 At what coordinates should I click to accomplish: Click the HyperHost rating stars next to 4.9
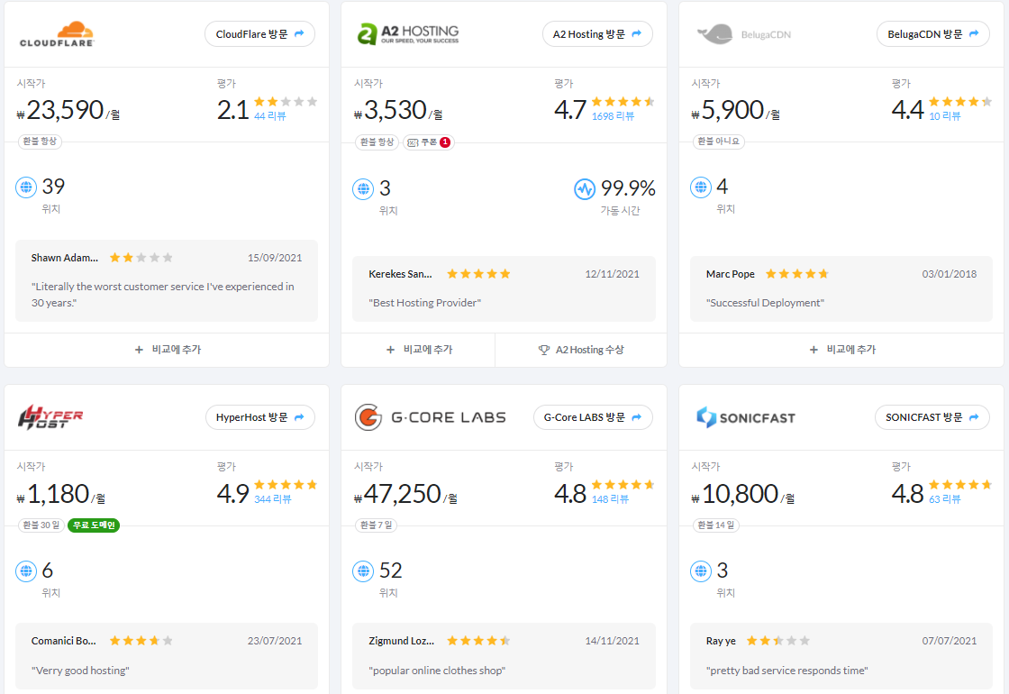click(x=286, y=485)
